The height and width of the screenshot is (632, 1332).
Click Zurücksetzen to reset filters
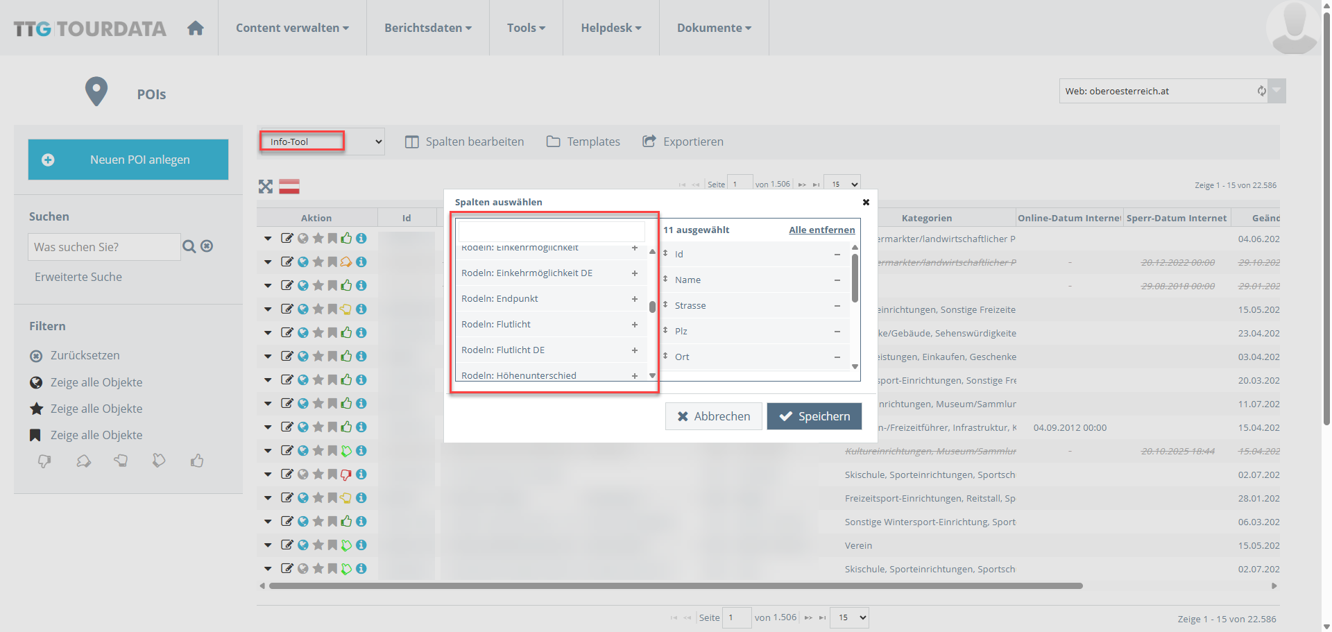tap(75, 355)
